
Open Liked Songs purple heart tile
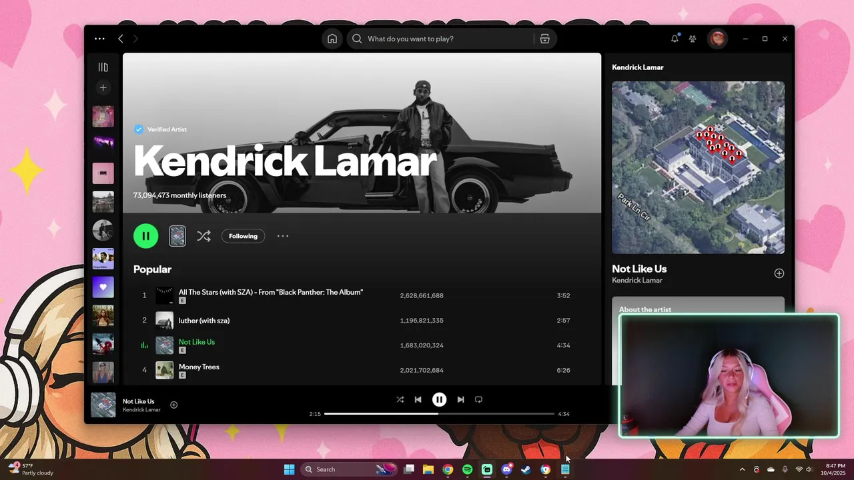coord(103,287)
